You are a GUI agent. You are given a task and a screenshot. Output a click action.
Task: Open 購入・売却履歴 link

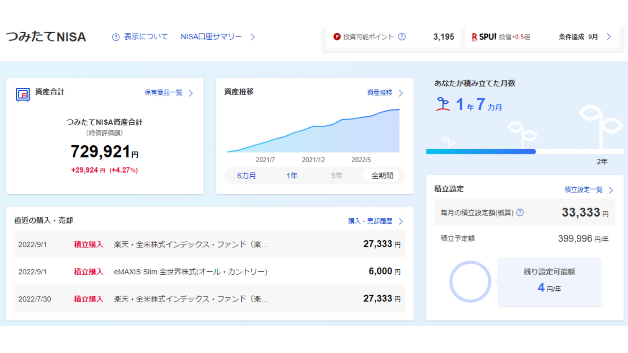pyautogui.click(x=370, y=221)
